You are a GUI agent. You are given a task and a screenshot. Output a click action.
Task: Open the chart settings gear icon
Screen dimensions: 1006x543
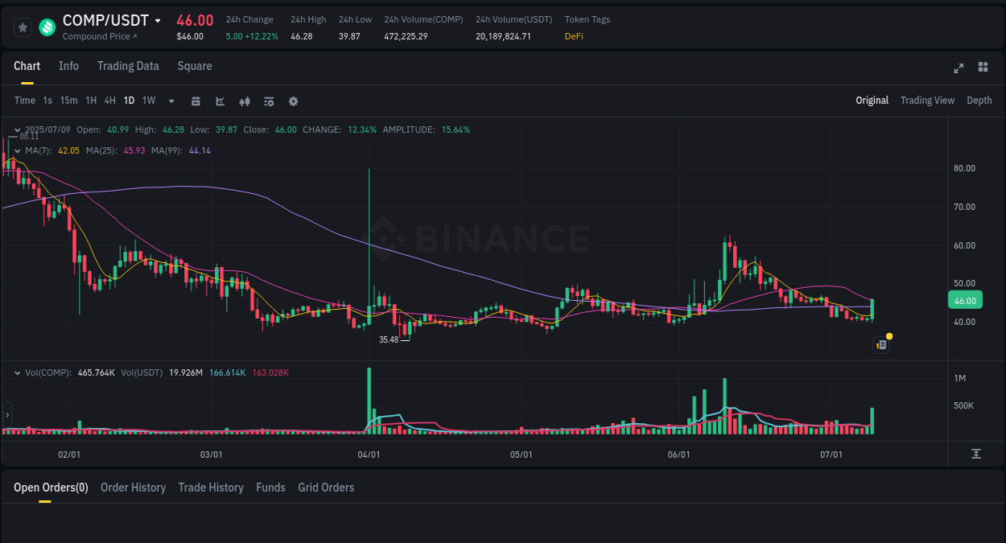coord(293,101)
